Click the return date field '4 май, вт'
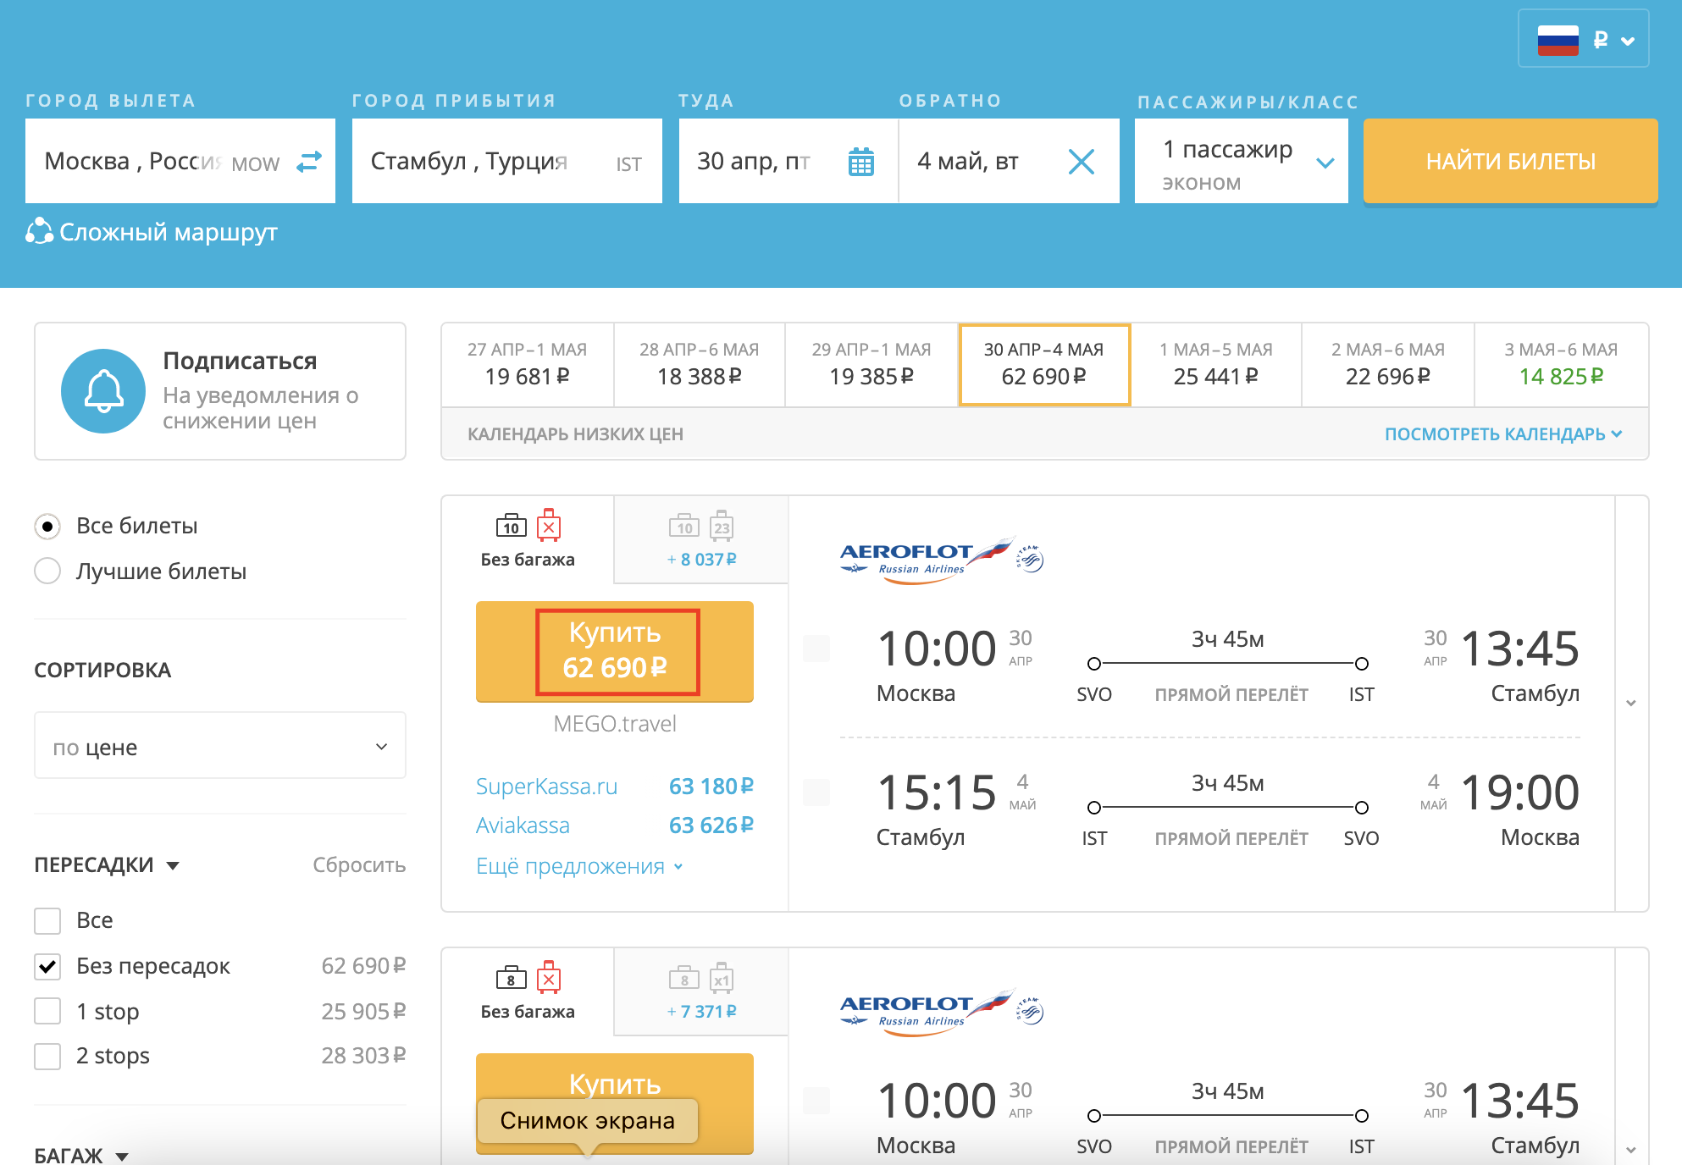Screen dimensions: 1682x1165 [1009, 161]
